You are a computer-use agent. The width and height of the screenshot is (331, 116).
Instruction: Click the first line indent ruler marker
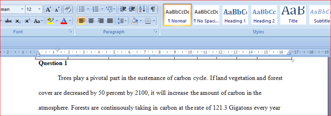click(x=57, y=50)
